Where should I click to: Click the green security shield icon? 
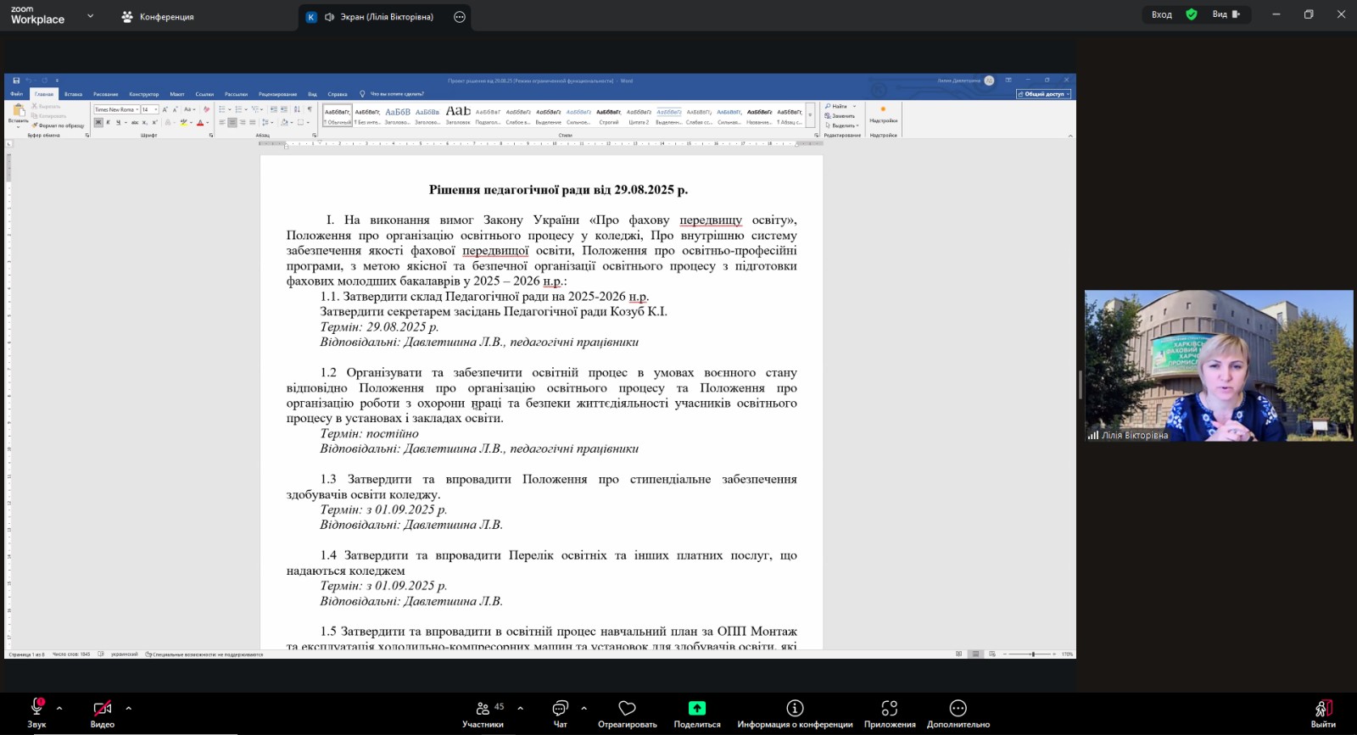point(1192,14)
